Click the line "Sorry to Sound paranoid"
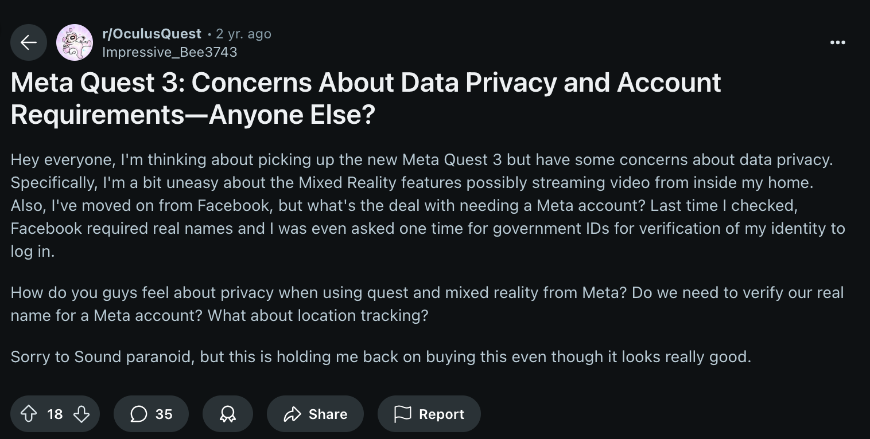870x439 pixels. (x=380, y=356)
